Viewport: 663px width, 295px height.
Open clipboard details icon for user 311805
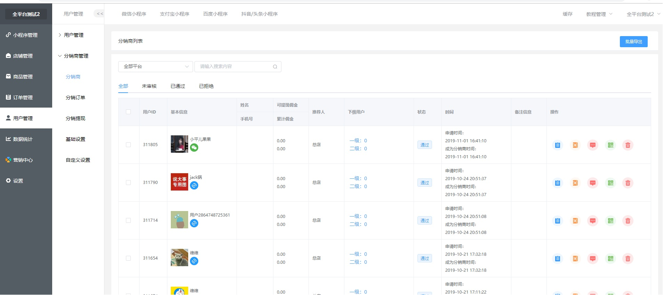(x=558, y=145)
